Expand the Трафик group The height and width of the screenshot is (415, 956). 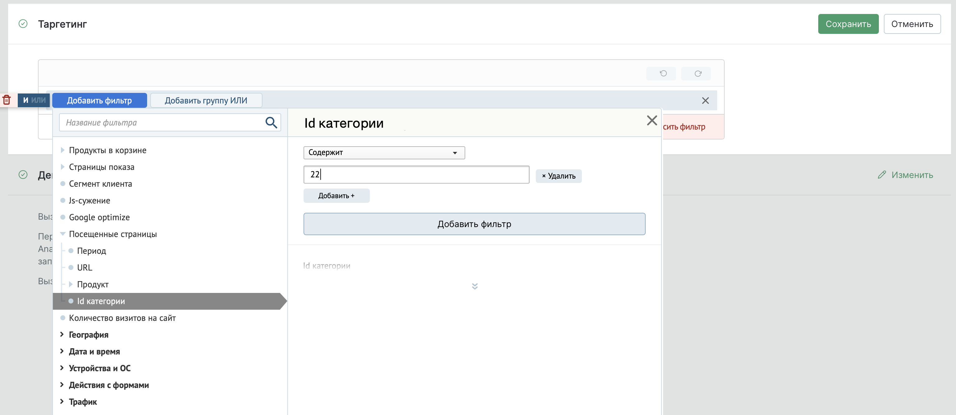tap(62, 401)
